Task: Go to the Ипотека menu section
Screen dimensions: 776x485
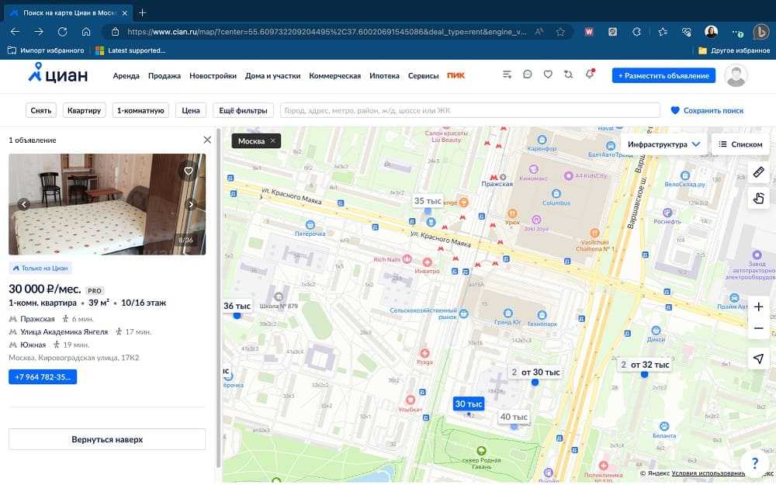Action: tap(385, 76)
